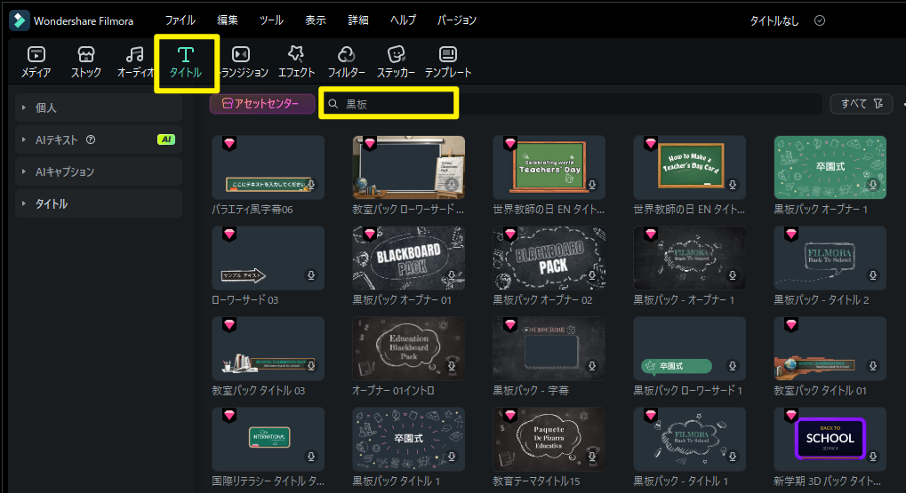Image resolution: width=906 pixels, height=493 pixels.
Task: Click the search magnifier icon
Action: (x=333, y=104)
